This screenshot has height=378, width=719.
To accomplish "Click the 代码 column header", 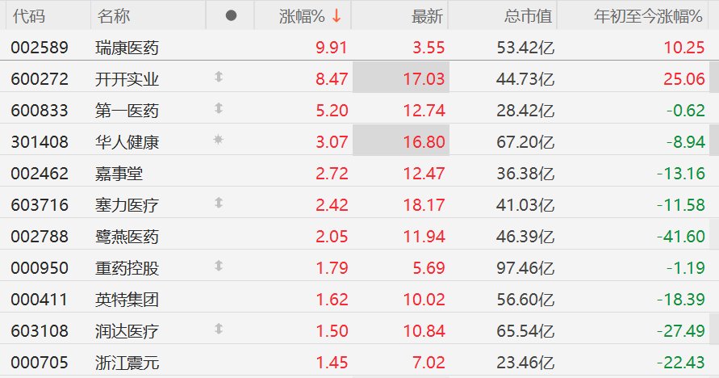I will pyautogui.click(x=29, y=16).
